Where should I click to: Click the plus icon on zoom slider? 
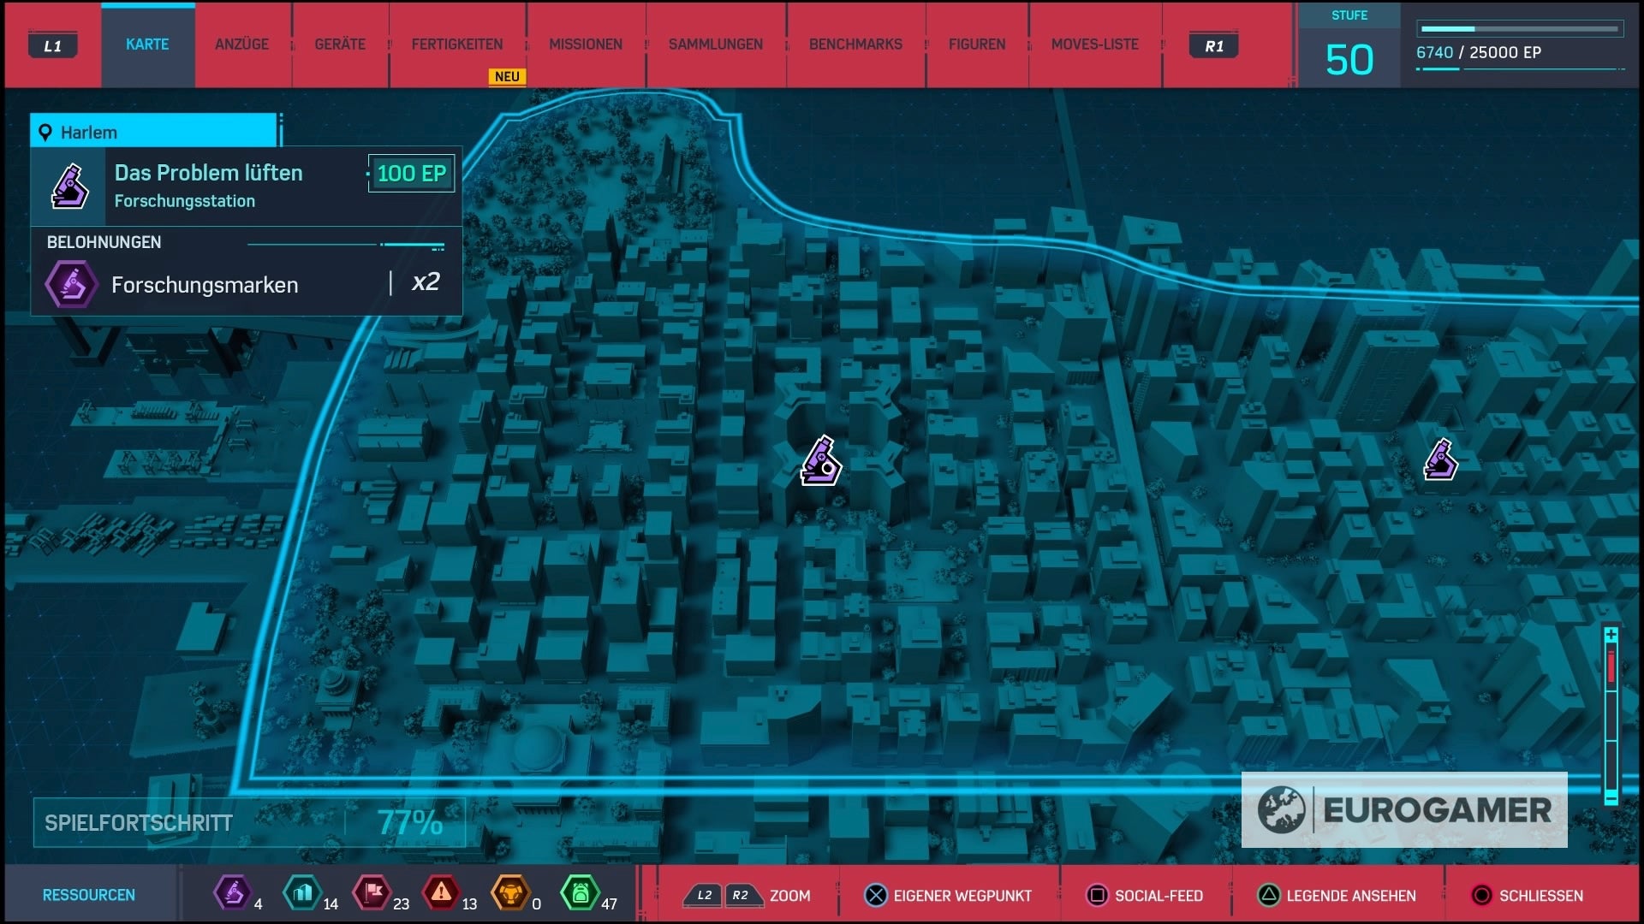1611,635
